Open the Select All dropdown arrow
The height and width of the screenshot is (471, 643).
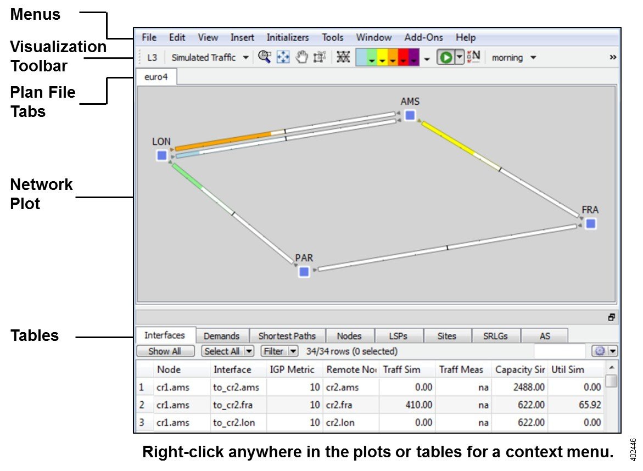[249, 351]
